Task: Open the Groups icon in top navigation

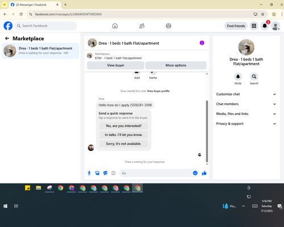Action: coord(169,26)
